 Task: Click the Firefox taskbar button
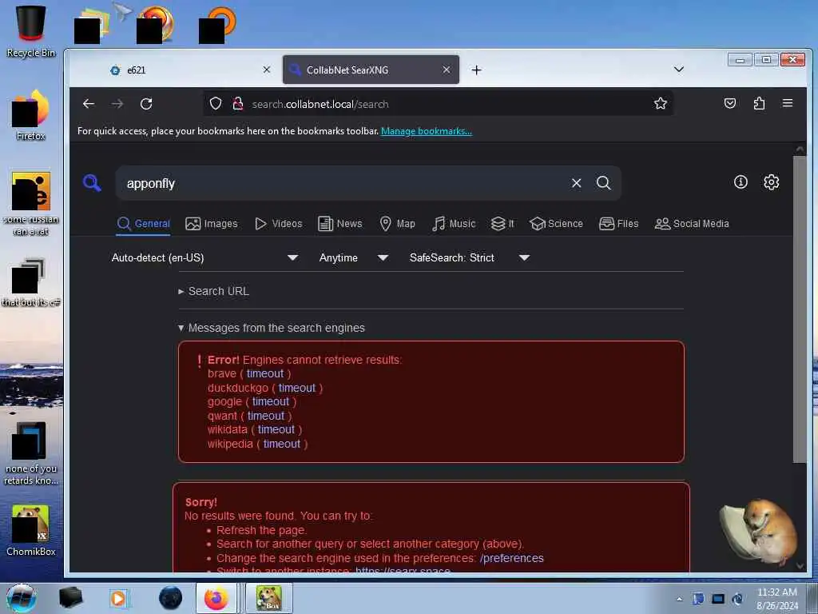[216, 598]
